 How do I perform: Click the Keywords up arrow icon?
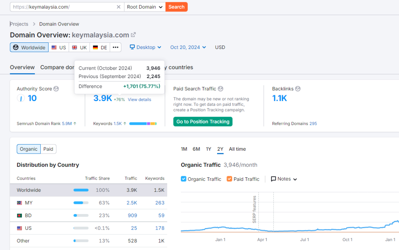coord(125,123)
